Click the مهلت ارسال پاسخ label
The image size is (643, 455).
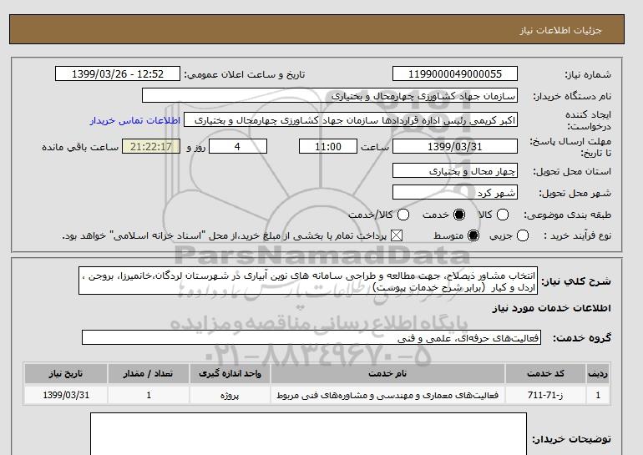pos(570,147)
